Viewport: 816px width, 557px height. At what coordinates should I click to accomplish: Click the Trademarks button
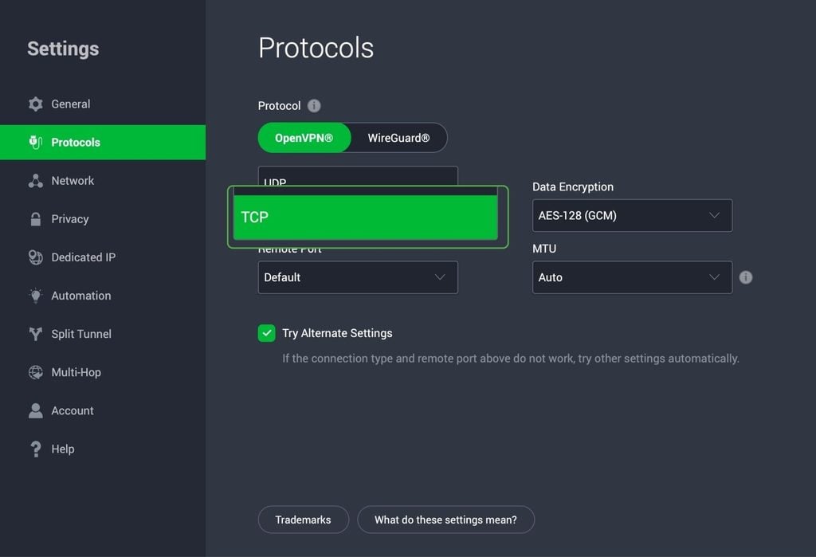coord(304,520)
